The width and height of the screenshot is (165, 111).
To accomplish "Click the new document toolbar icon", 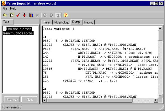I will pos(12,15).
